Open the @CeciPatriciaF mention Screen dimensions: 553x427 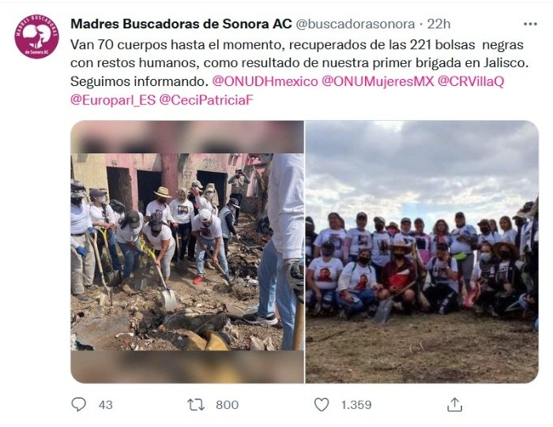tap(206, 100)
